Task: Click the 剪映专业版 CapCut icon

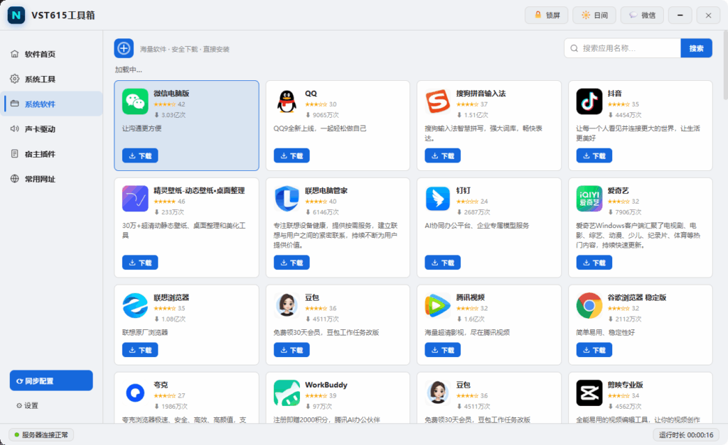Action: click(x=589, y=393)
